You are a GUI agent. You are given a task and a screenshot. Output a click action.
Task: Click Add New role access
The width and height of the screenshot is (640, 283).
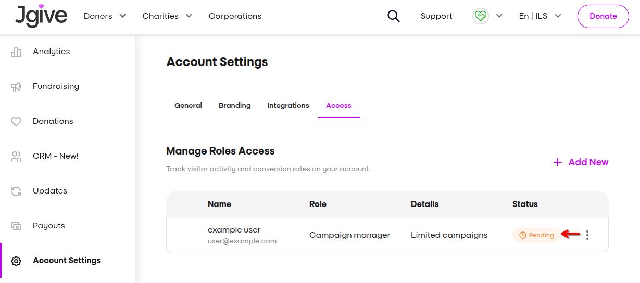[x=581, y=162]
